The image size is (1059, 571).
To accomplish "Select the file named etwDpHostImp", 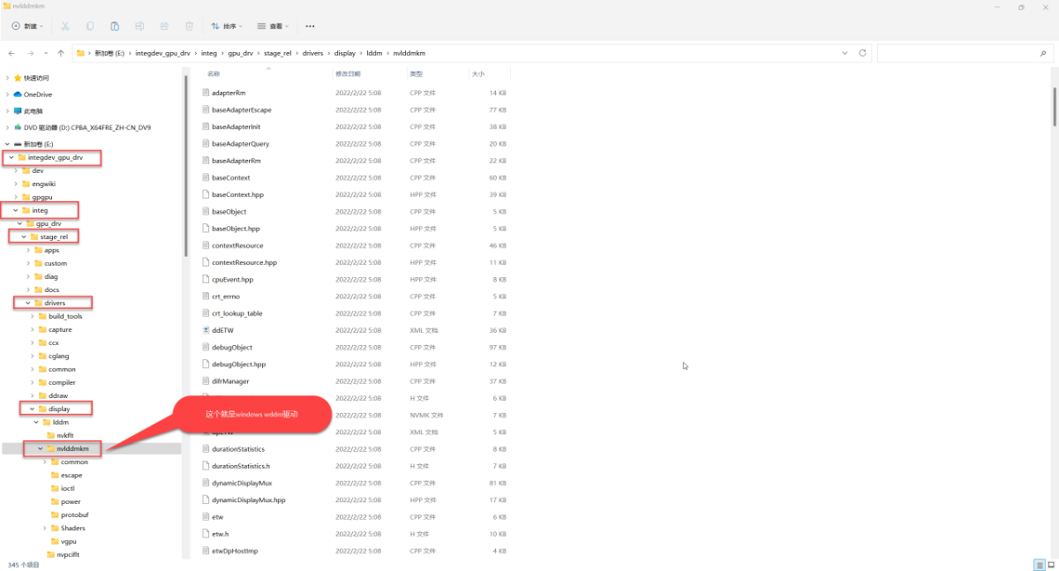I will (x=235, y=551).
